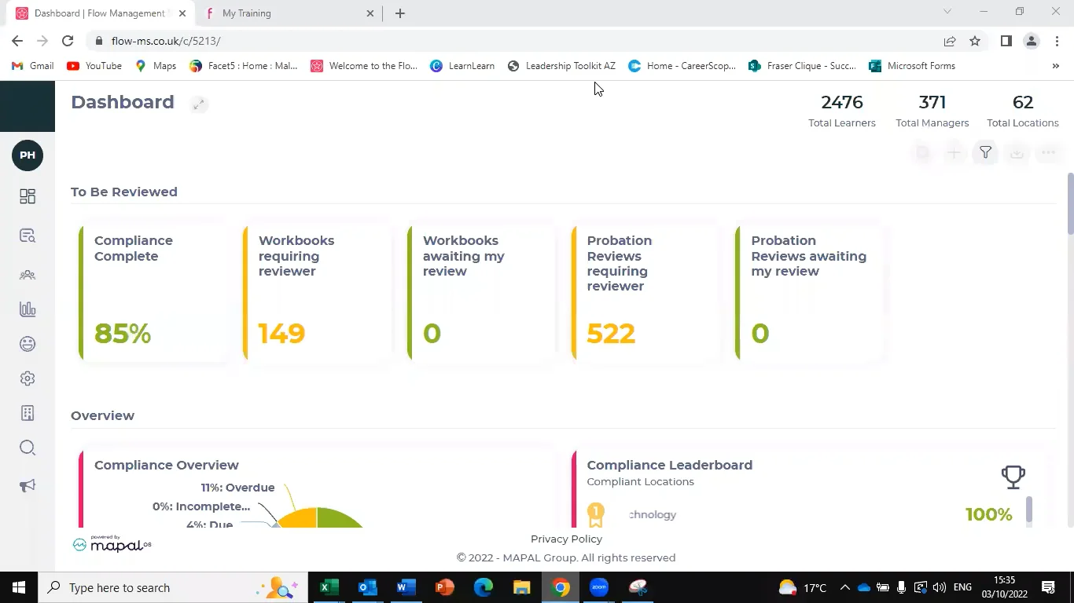Open the Microsoft Forms bookmark
This screenshot has width=1074, height=603.
912,66
